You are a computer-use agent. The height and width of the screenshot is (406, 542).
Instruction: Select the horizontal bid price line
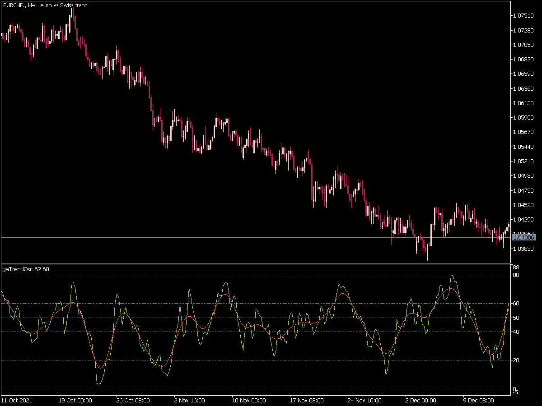[x=255, y=237]
